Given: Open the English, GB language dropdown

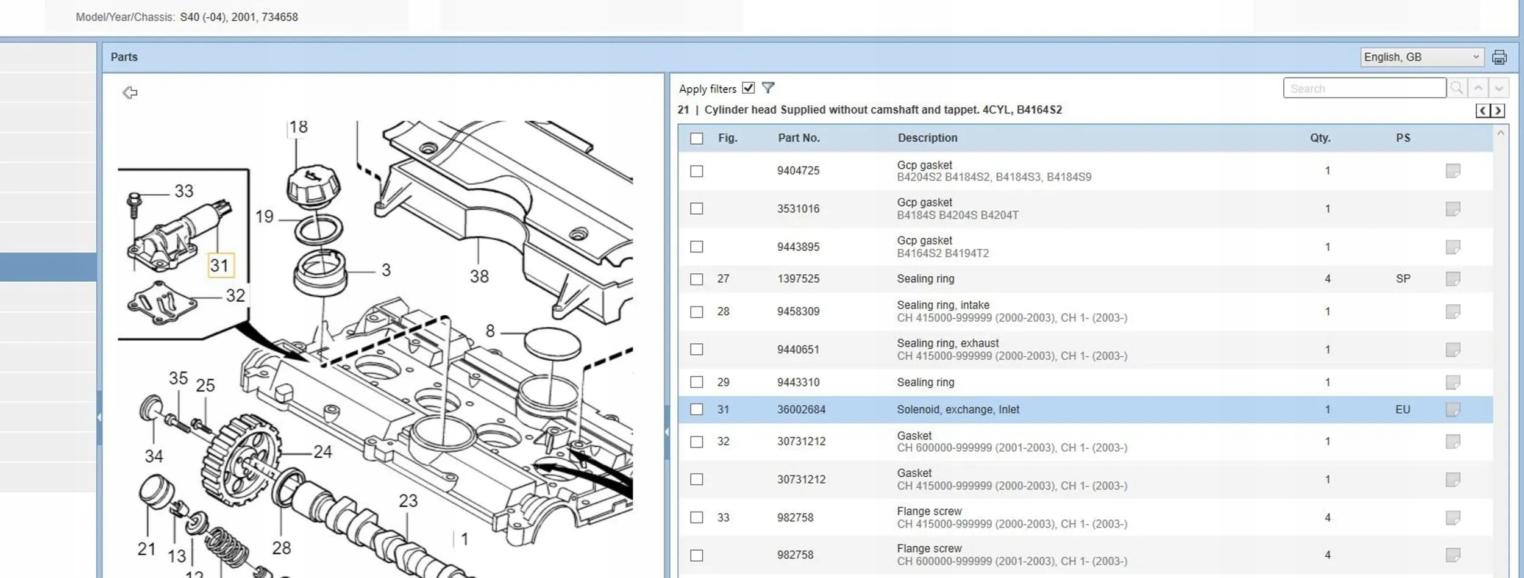Looking at the screenshot, I should tap(1422, 57).
